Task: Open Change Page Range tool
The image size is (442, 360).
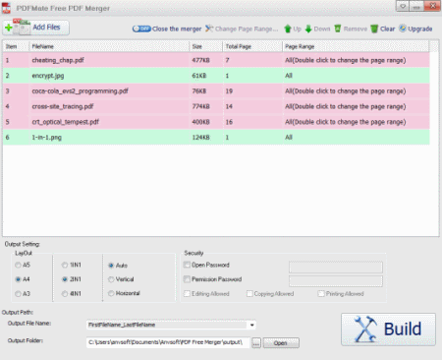Action: point(242,29)
